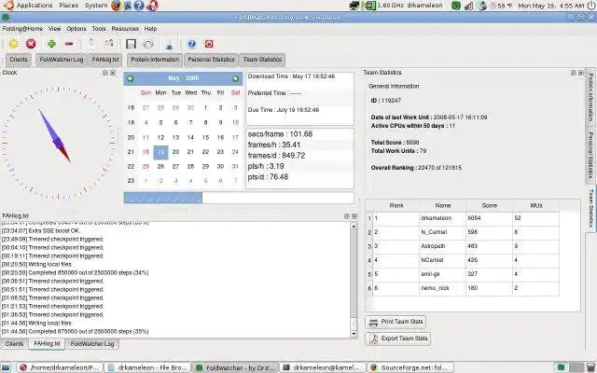
Task: Click the blue question mark help icon
Action: [191, 44]
